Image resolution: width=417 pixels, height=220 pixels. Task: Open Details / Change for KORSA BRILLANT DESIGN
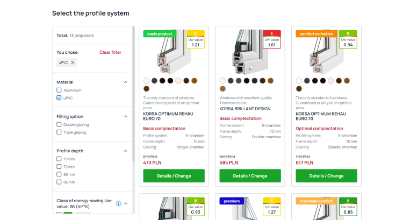pyautogui.click(x=250, y=176)
